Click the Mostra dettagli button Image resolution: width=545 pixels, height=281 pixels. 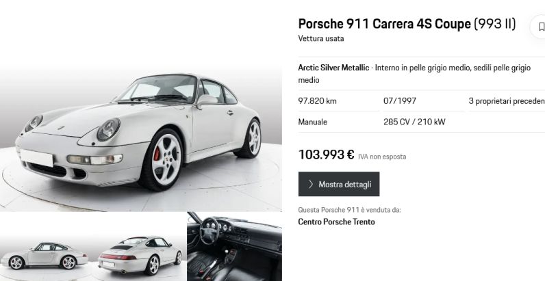coord(339,184)
